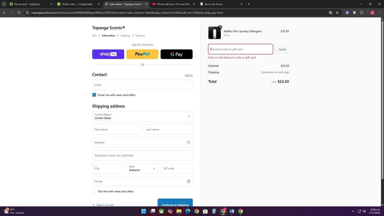Click the address bar URL
This screenshot has height=216, width=384.
coord(127,13)
